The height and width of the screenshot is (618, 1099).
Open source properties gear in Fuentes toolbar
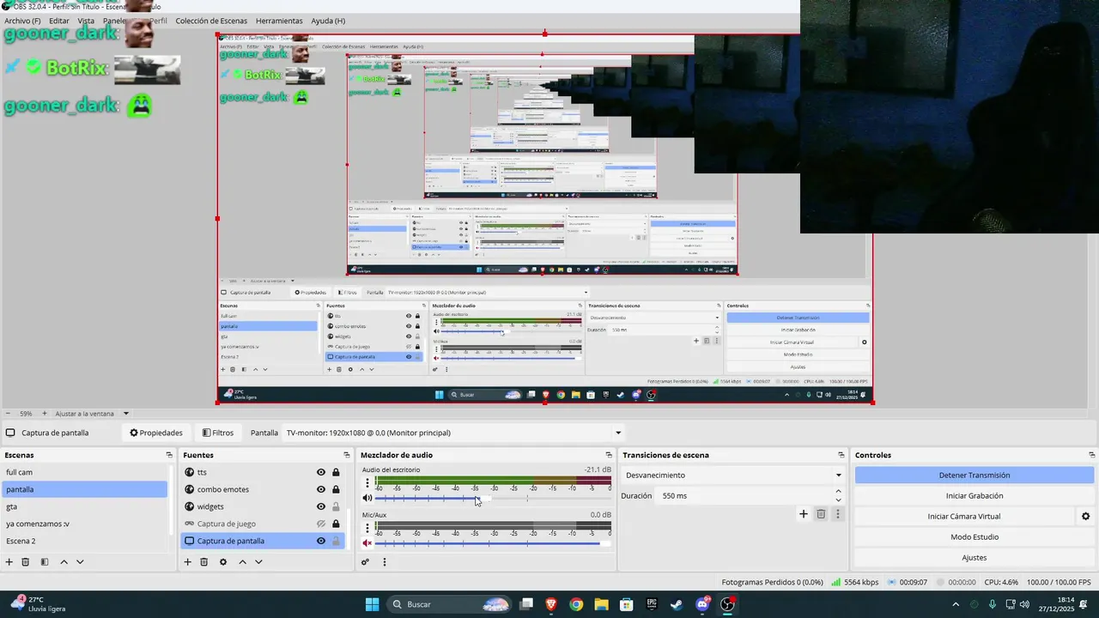(x=223, y=562)
